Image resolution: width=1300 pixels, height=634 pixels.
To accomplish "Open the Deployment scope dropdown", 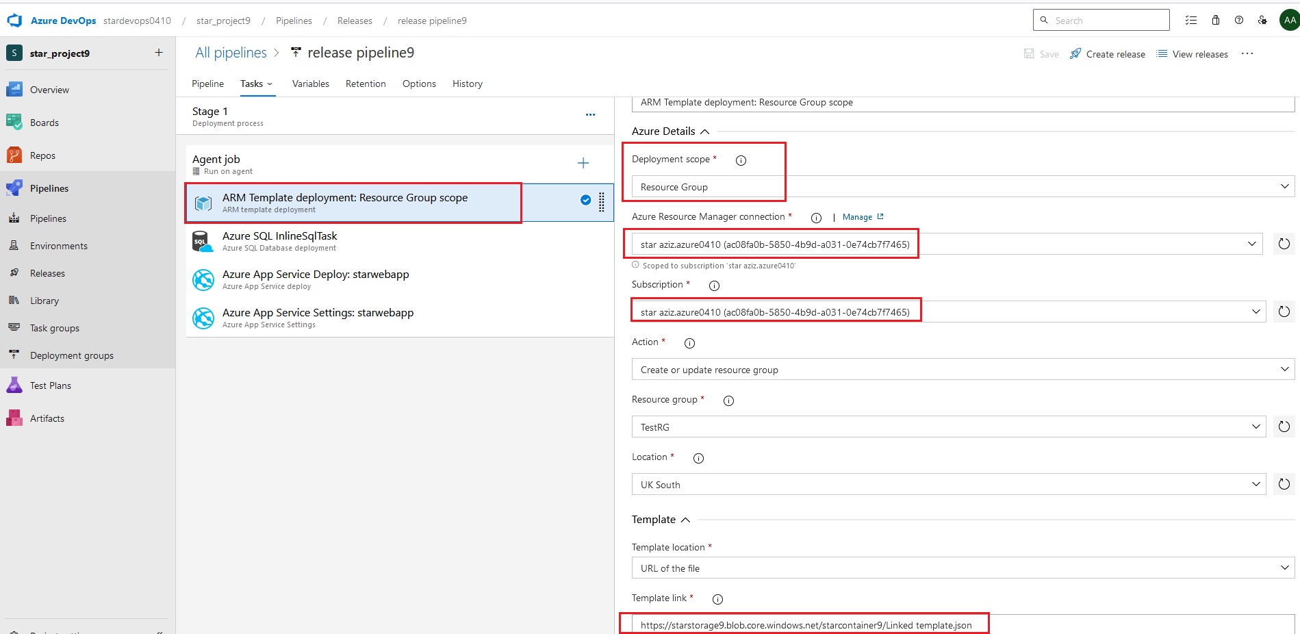I will [x=963, y=186].
